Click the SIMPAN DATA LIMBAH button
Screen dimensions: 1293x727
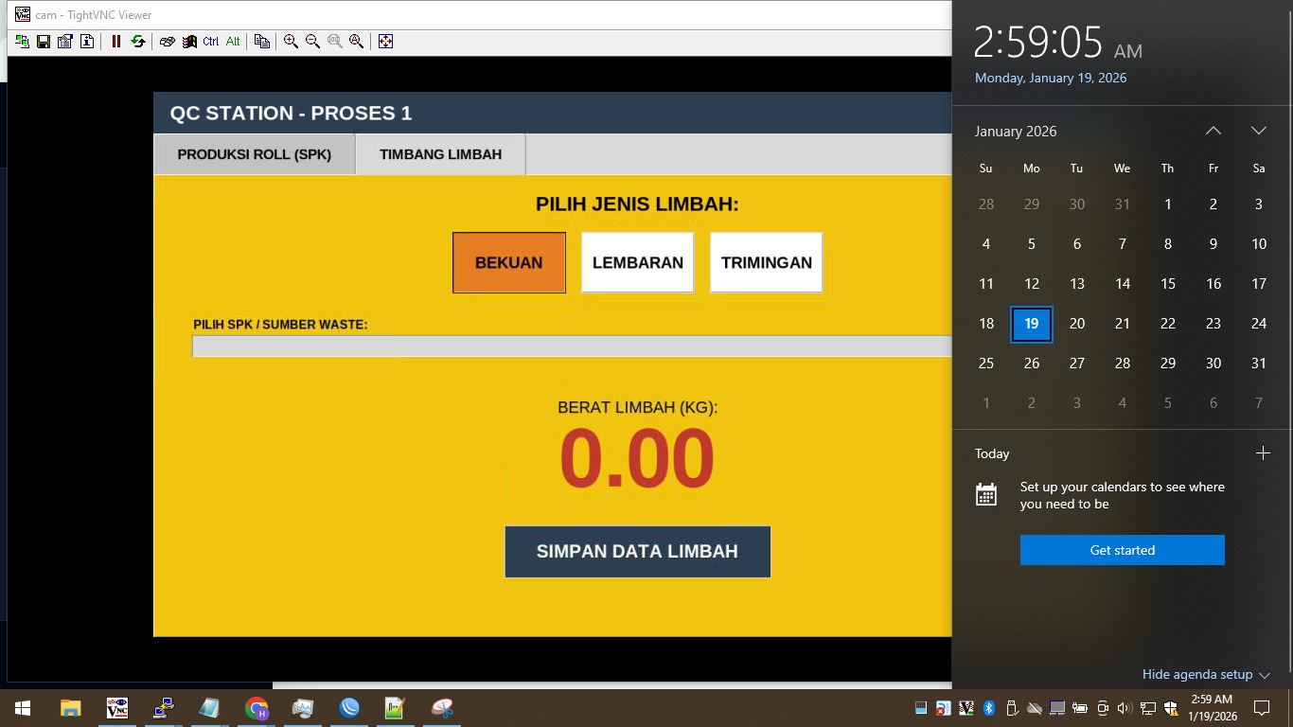coord(638,552)
